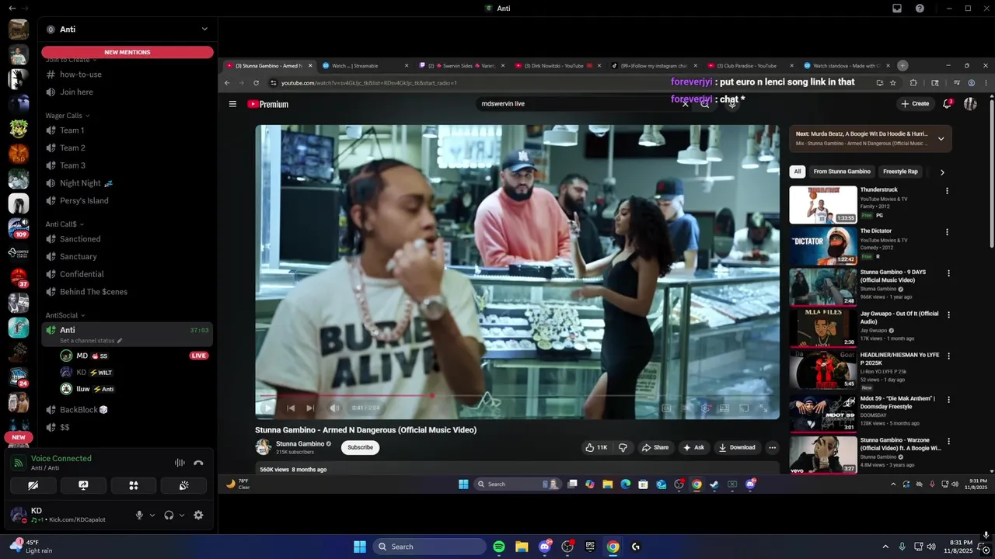Toggle subtitles CC in the video player
995x559 pixels.
(666, 408)
